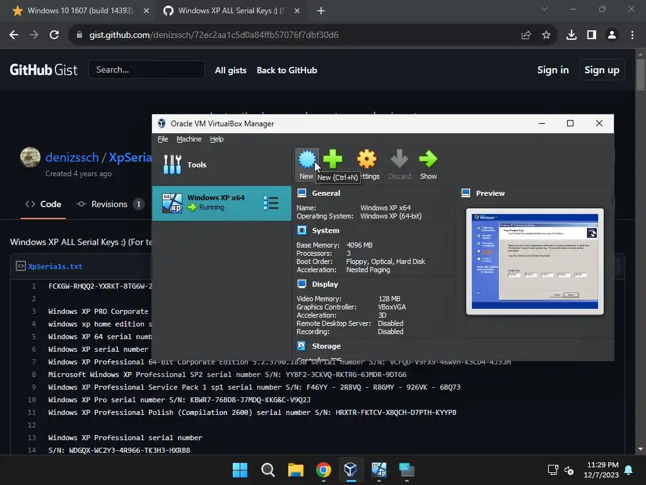Close the Windows XP Serial Keys browser tab
Viewport: 646px width, 485px height.
point(297,11)
